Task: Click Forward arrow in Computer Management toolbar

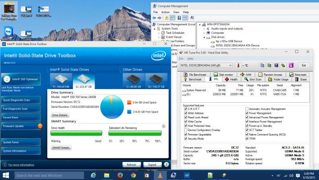Action: click(x=159, y=18)
